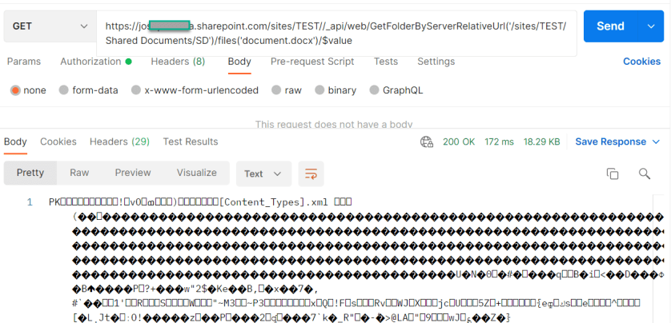
Task: Open search in response with magnifier icon
Action: (x=644, y=173)
